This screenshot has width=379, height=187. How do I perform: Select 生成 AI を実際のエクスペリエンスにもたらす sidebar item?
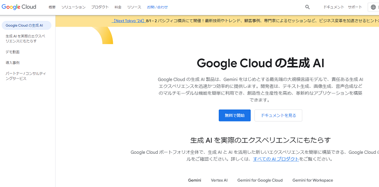[x=26, y=38]
